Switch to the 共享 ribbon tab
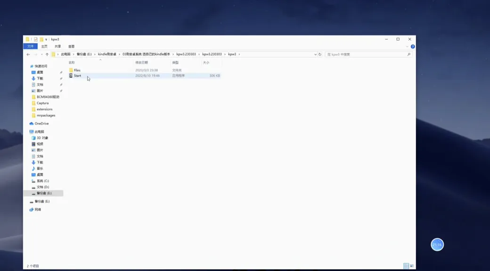 [x=58, y=46]
